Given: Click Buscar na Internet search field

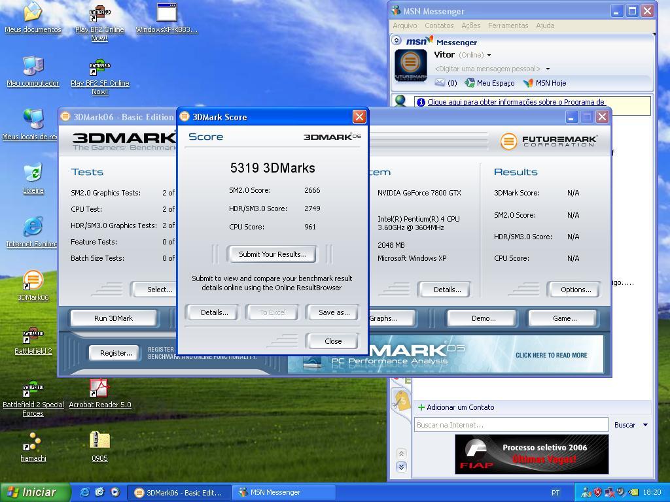Looking at the screenshot, I should click(x=511, y=425).
